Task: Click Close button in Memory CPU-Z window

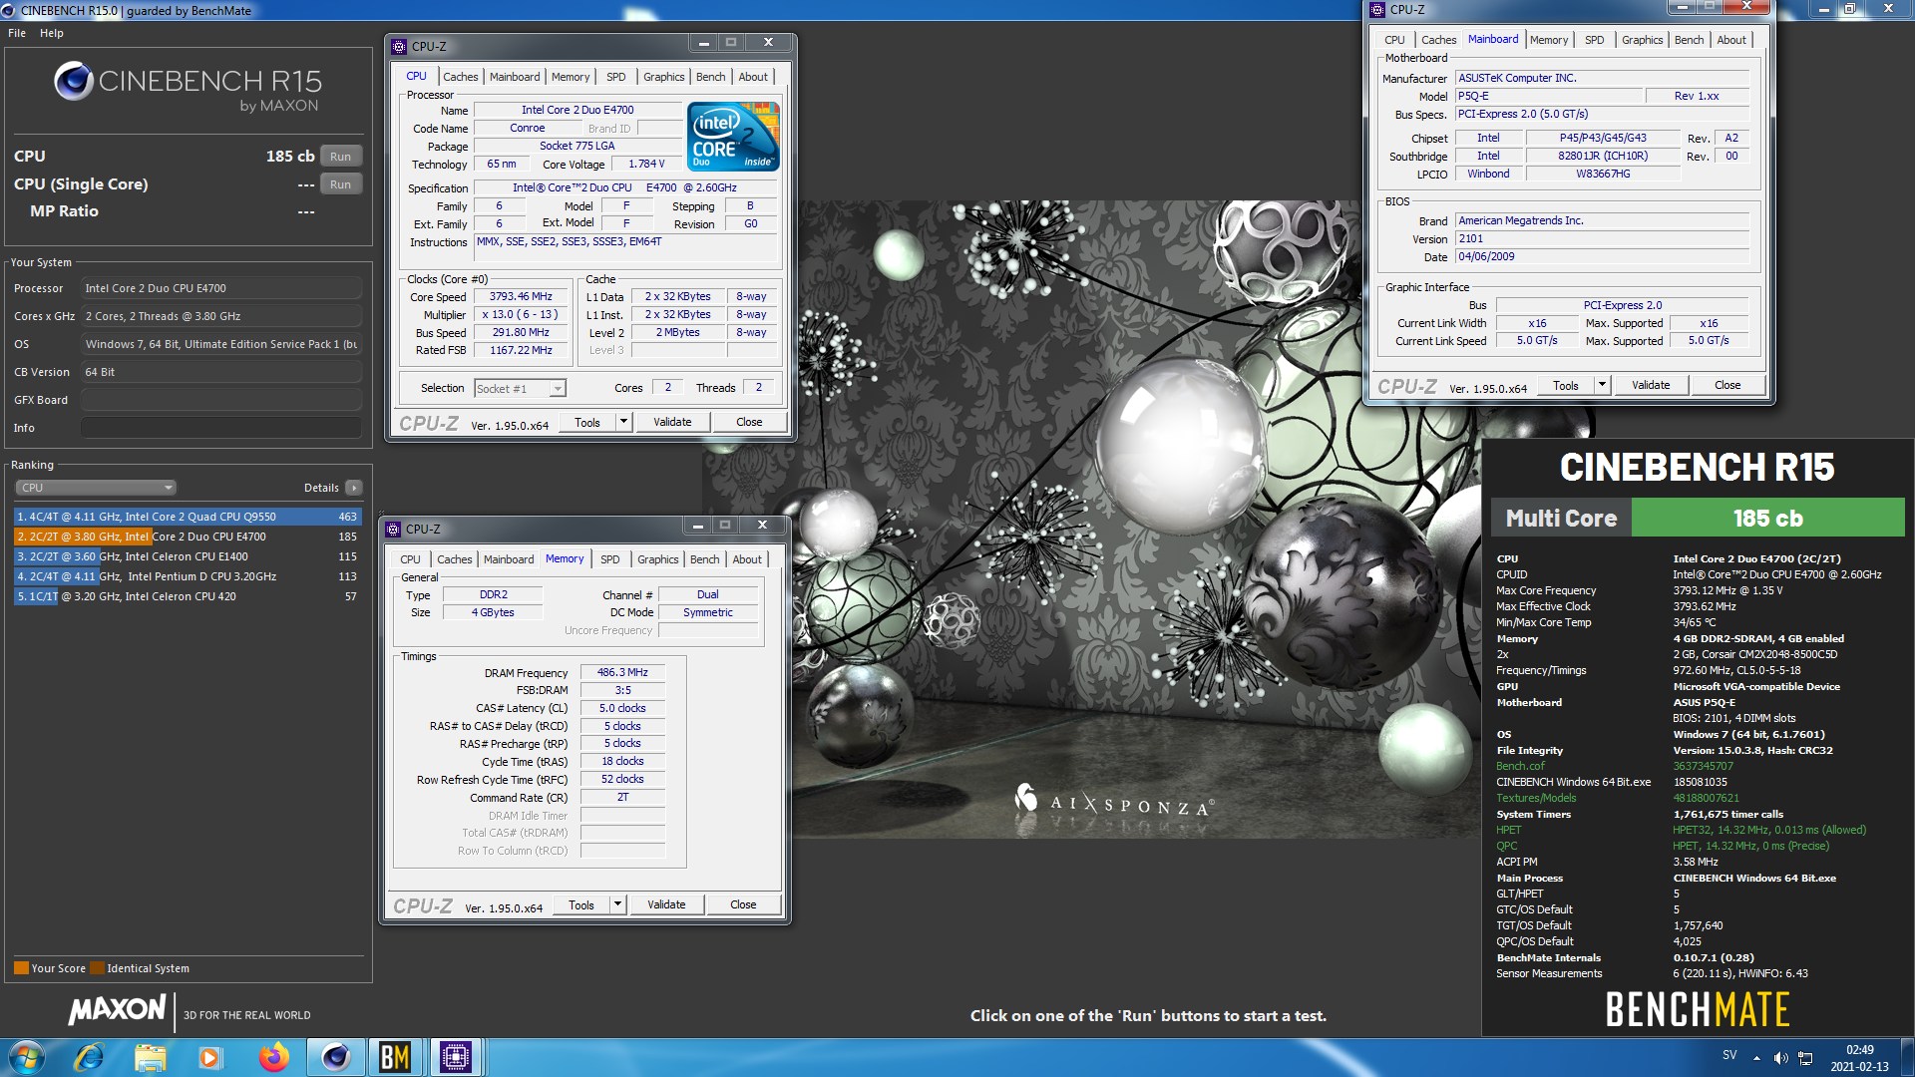Action: coord(743,905)
